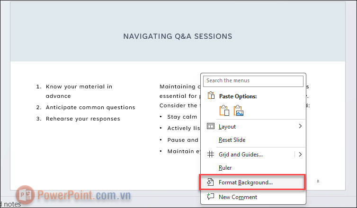Choose Use Destination Theme paste icon
The image size is (357, 208).
224,111
